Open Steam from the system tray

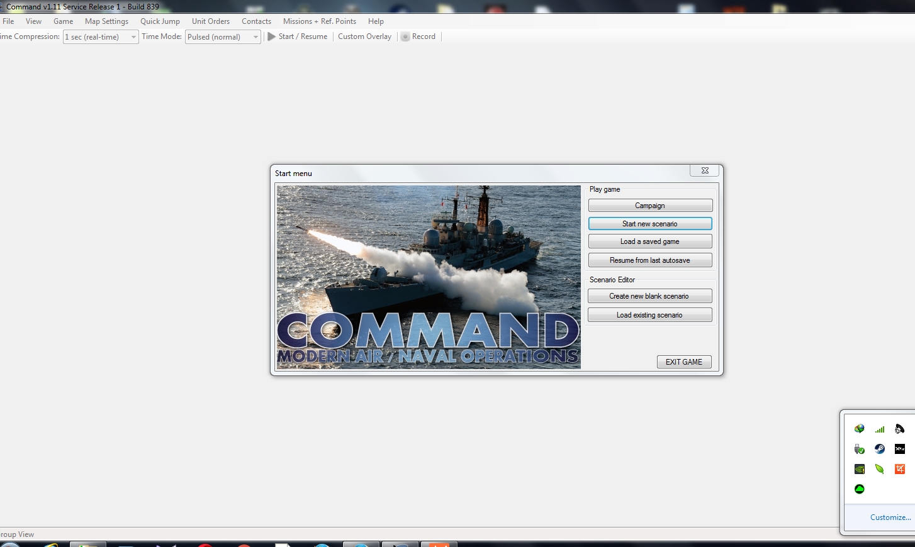click(880, 449)
